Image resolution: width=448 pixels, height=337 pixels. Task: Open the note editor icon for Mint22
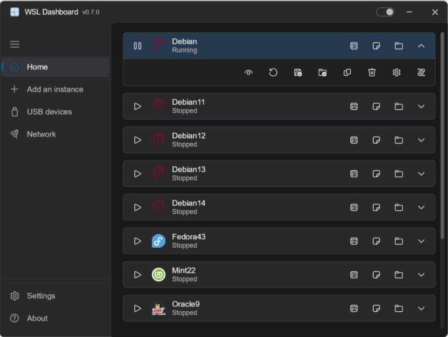point(376,275)
